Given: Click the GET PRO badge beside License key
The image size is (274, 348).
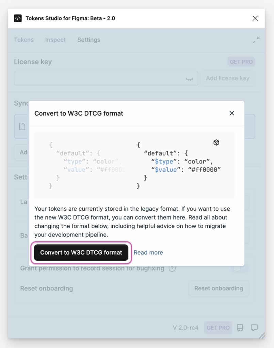Looking at the screenshot, I should [241, 62].
